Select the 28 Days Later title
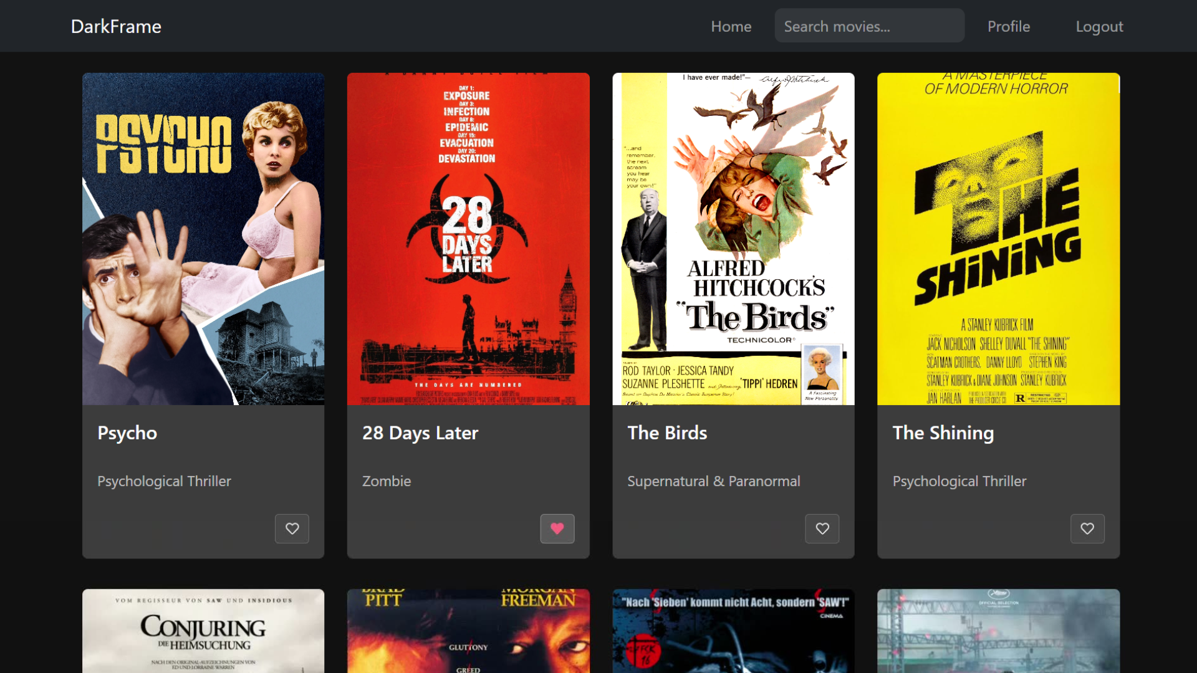The height and width of the screenshot is (673, 1197). (x=420, y=432)
